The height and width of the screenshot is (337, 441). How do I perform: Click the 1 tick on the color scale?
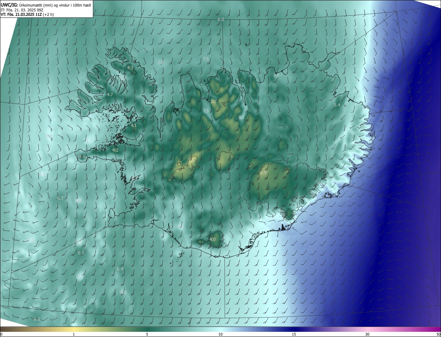point(74,334)
